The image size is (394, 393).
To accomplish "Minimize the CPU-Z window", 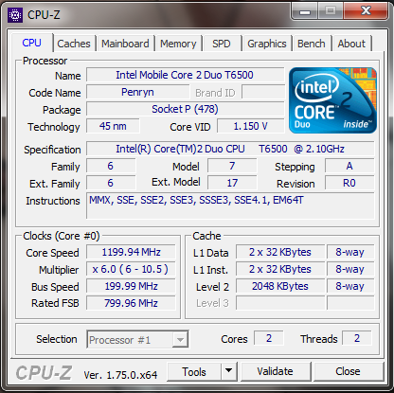I will click(305, 11).
